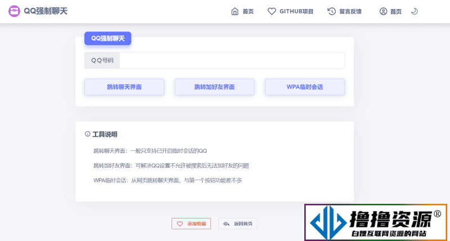The width and height of the screenshot is (450, 241).
Task: Open the GITHUB项目 menu item
Action: coord(296,11)
